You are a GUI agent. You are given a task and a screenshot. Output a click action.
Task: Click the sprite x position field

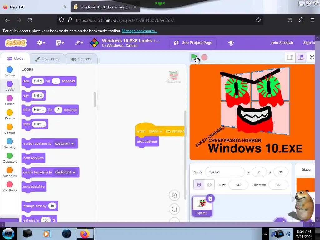(x=259, y=172)
